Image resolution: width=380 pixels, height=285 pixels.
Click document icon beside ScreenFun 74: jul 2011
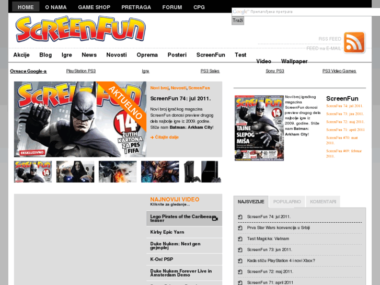[x=240, y=217]
